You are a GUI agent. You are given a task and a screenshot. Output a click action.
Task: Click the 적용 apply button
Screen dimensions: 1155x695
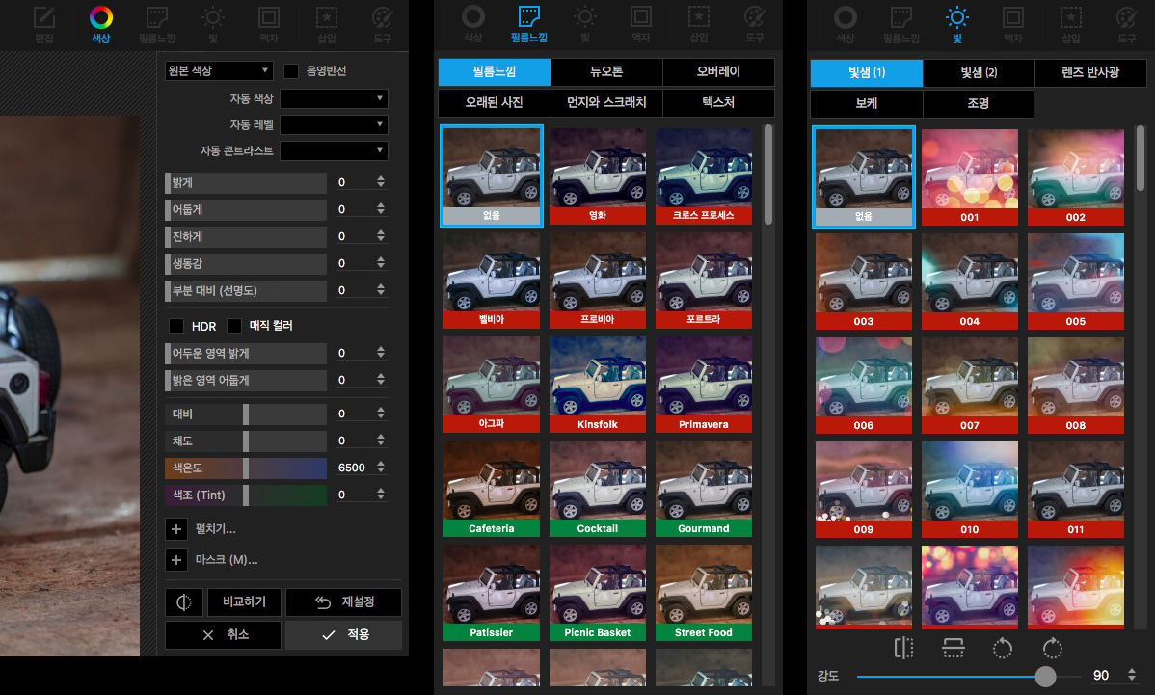[x=343, y=634]
